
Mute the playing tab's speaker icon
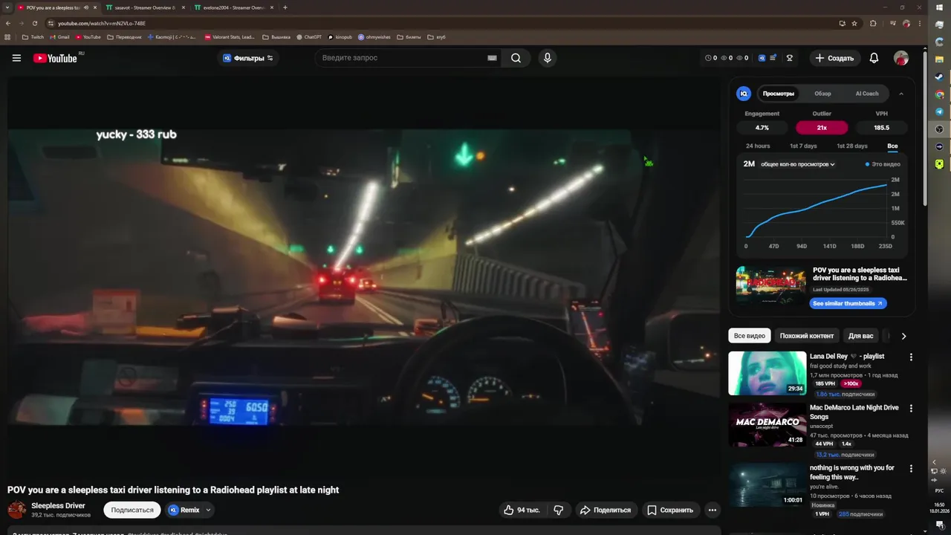pos(86,7)
